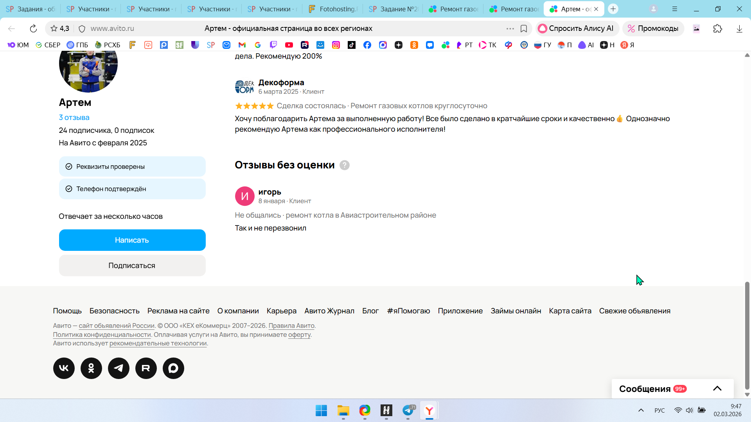Open the three-dots menu in address bar
Screen dimensions: 751x422
510,29
